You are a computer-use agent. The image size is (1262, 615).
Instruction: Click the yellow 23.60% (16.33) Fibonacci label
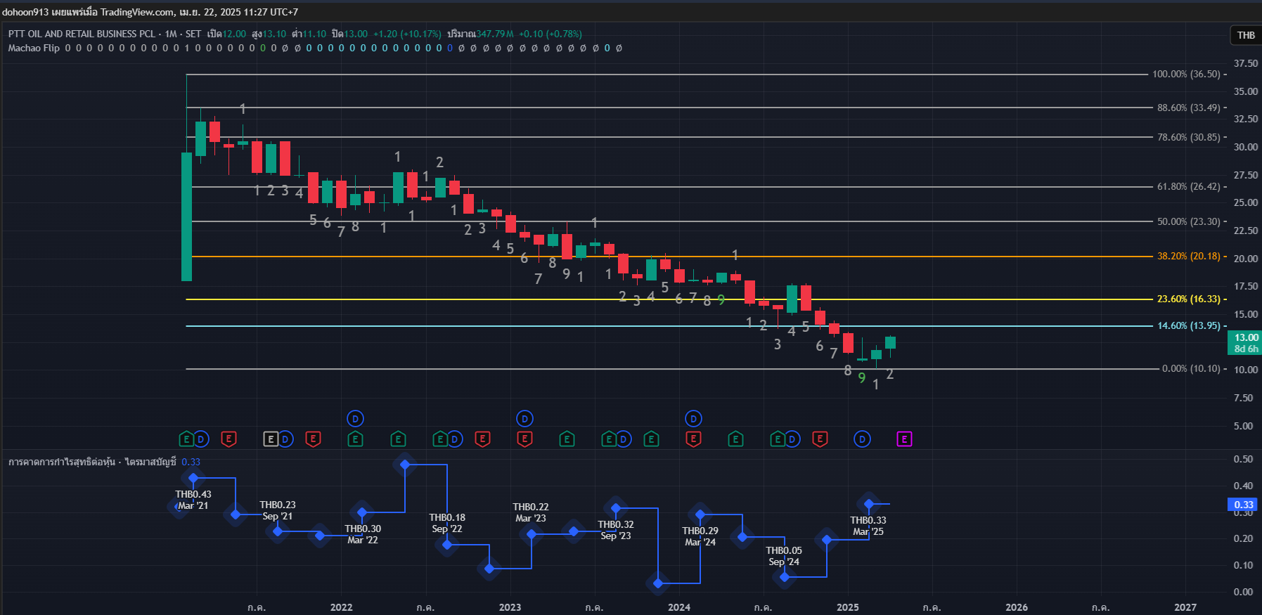(1189, 299)
